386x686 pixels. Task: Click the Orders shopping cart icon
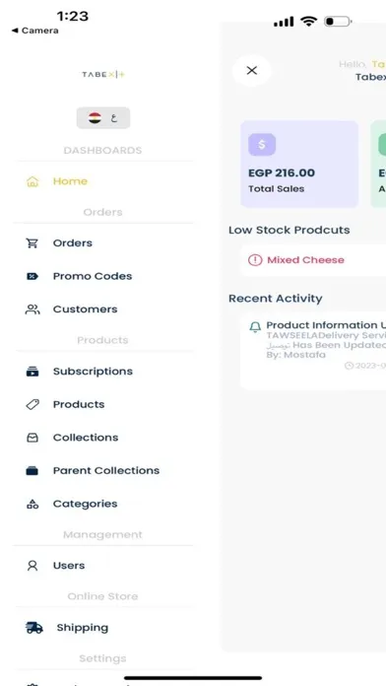32,243
